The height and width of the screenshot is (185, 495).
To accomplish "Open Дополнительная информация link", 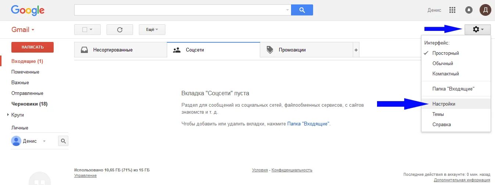I will [462, 180].
